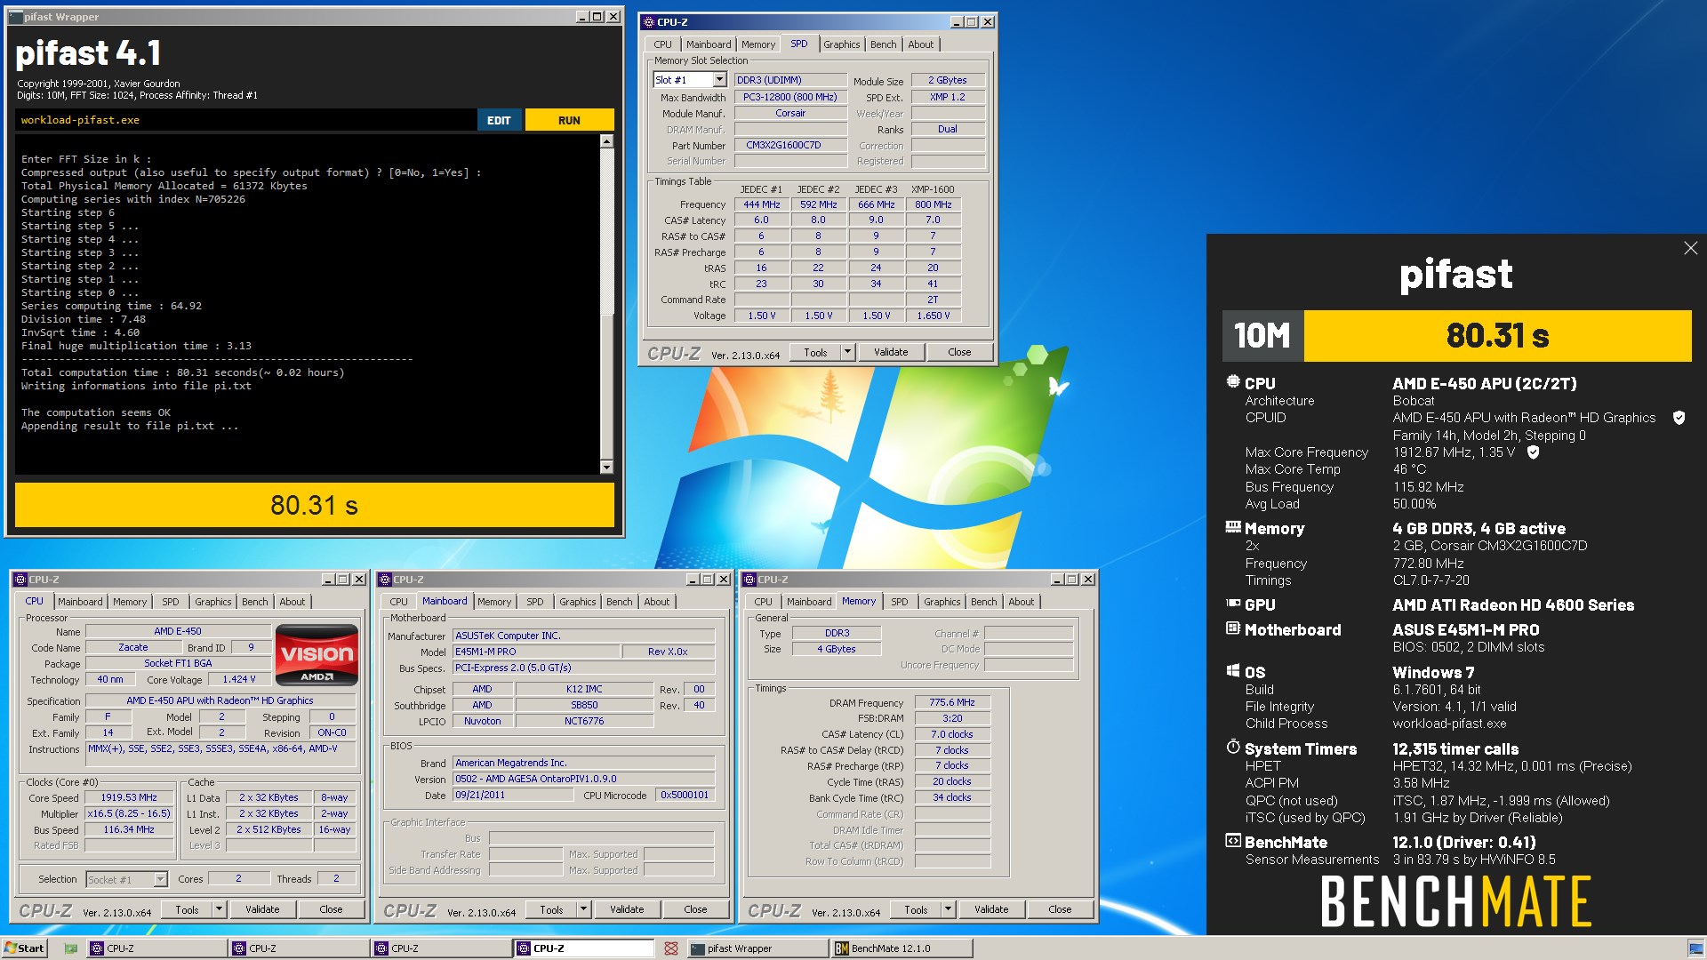Open Bench tab in CPU-Z SPD window
Screen dimensions: 1707x960
[883, 44]
